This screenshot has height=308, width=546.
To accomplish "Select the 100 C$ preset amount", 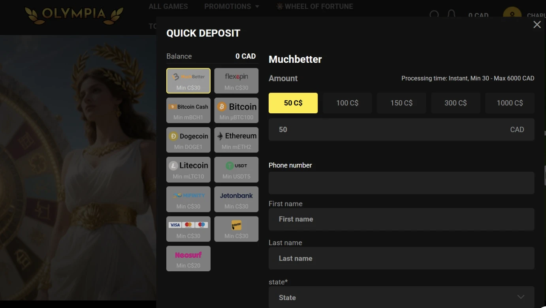I will tap(347, 103).
